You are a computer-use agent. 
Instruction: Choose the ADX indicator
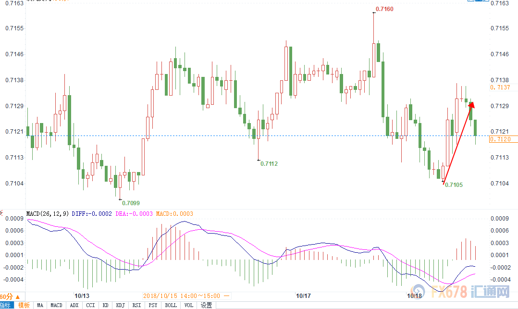point(74,305)
